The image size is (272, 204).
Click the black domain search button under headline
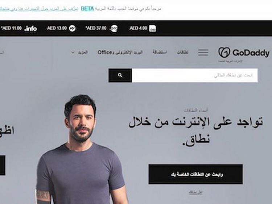(196, 174)
